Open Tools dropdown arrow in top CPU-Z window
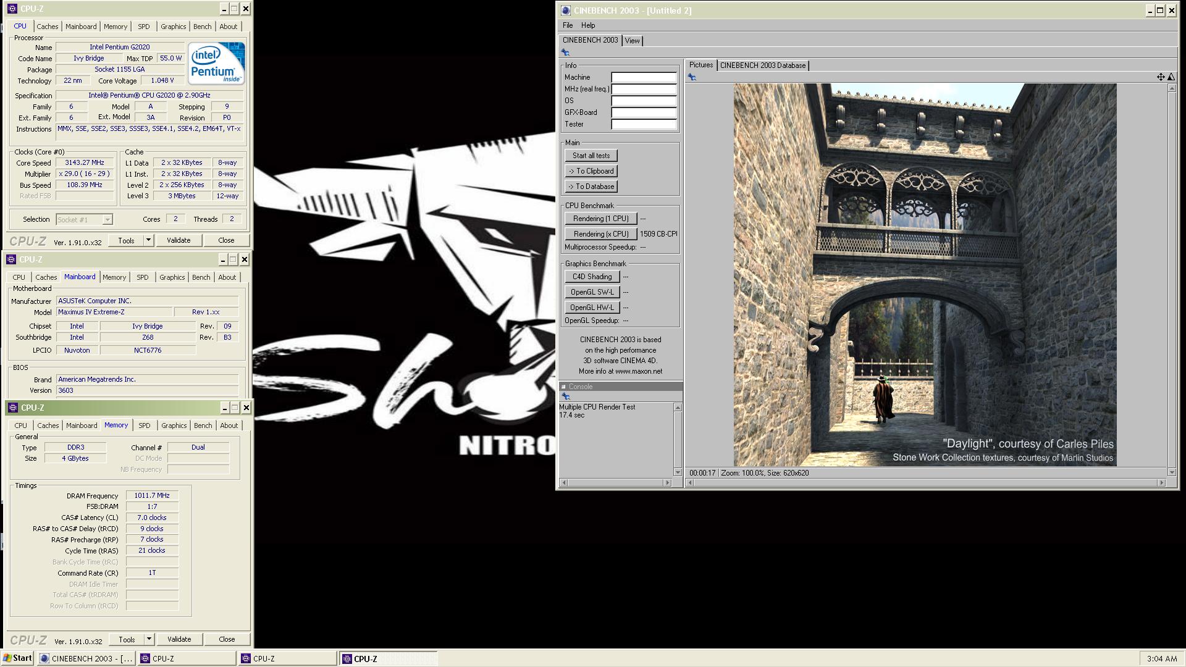This screenshot has height=667, width=1186. [148, 240]
